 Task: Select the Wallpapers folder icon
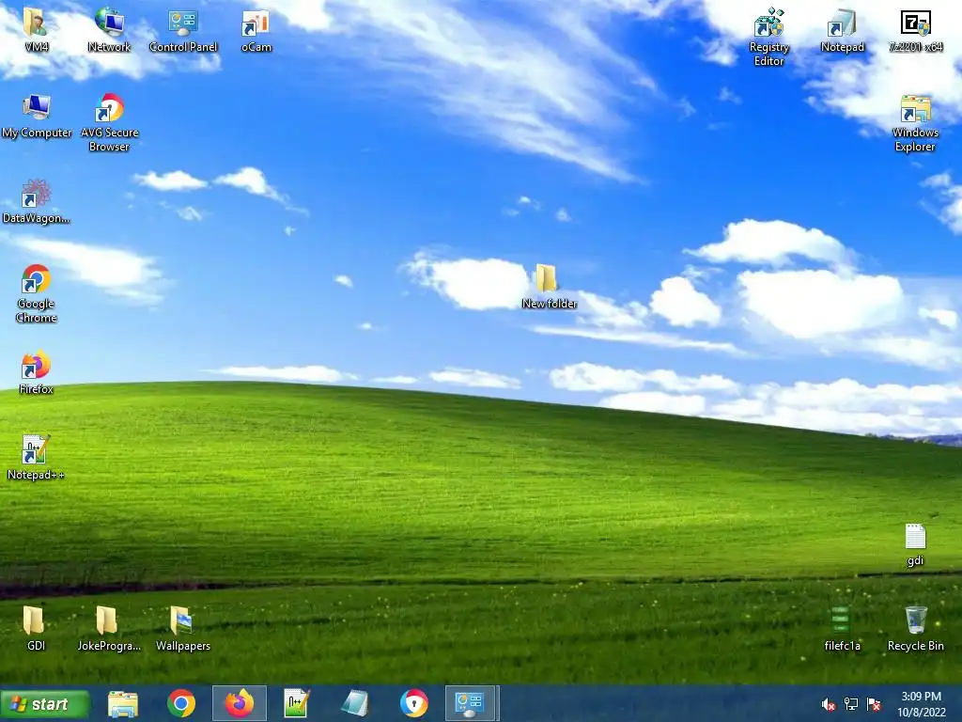(182, 621)
